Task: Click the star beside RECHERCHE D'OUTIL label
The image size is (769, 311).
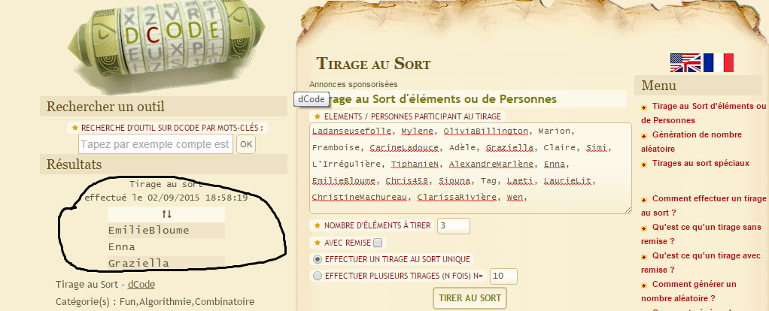Action: pos(75,128)
